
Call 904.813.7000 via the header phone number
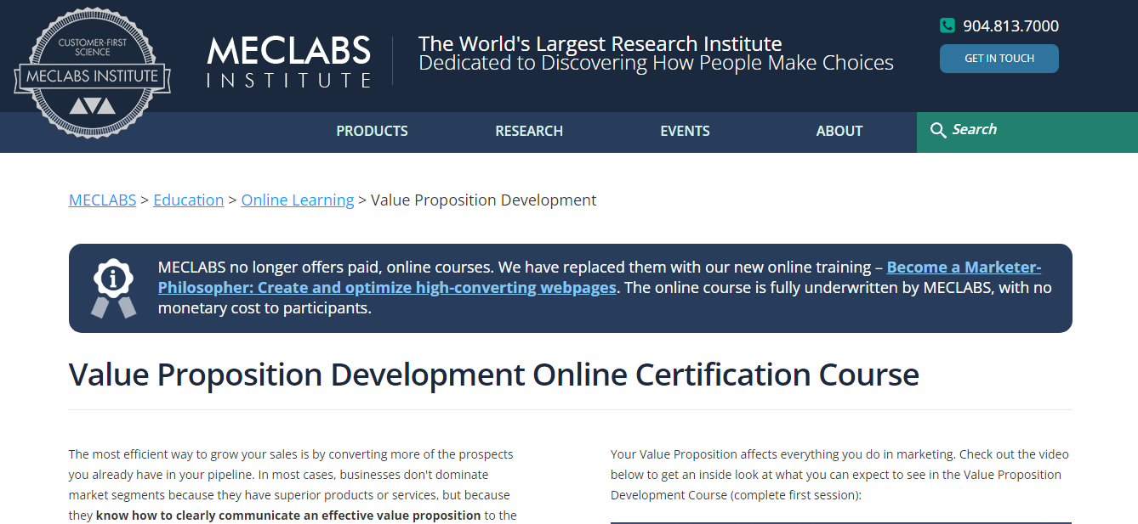click(x=1010, y=25)
